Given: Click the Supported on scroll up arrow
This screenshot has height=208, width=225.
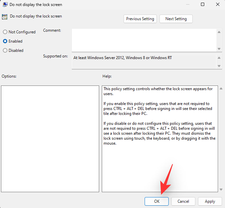Looking at the screenshot, I should coord(219,57).
